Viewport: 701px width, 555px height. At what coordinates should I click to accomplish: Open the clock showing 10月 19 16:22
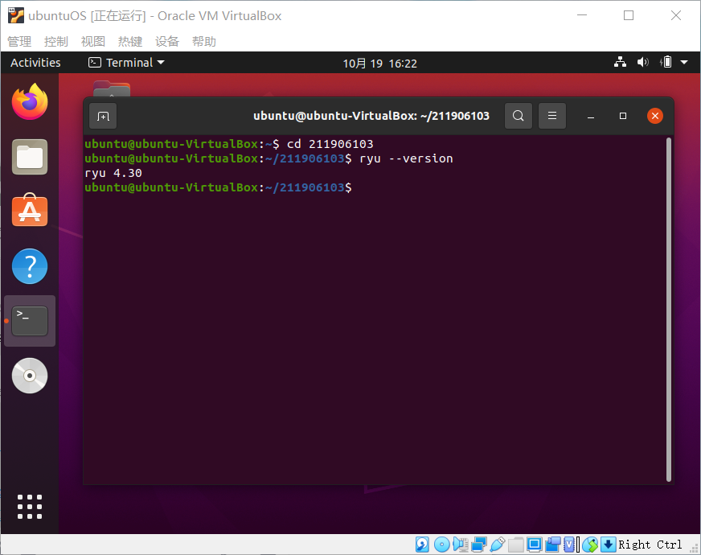pos(379,64)
